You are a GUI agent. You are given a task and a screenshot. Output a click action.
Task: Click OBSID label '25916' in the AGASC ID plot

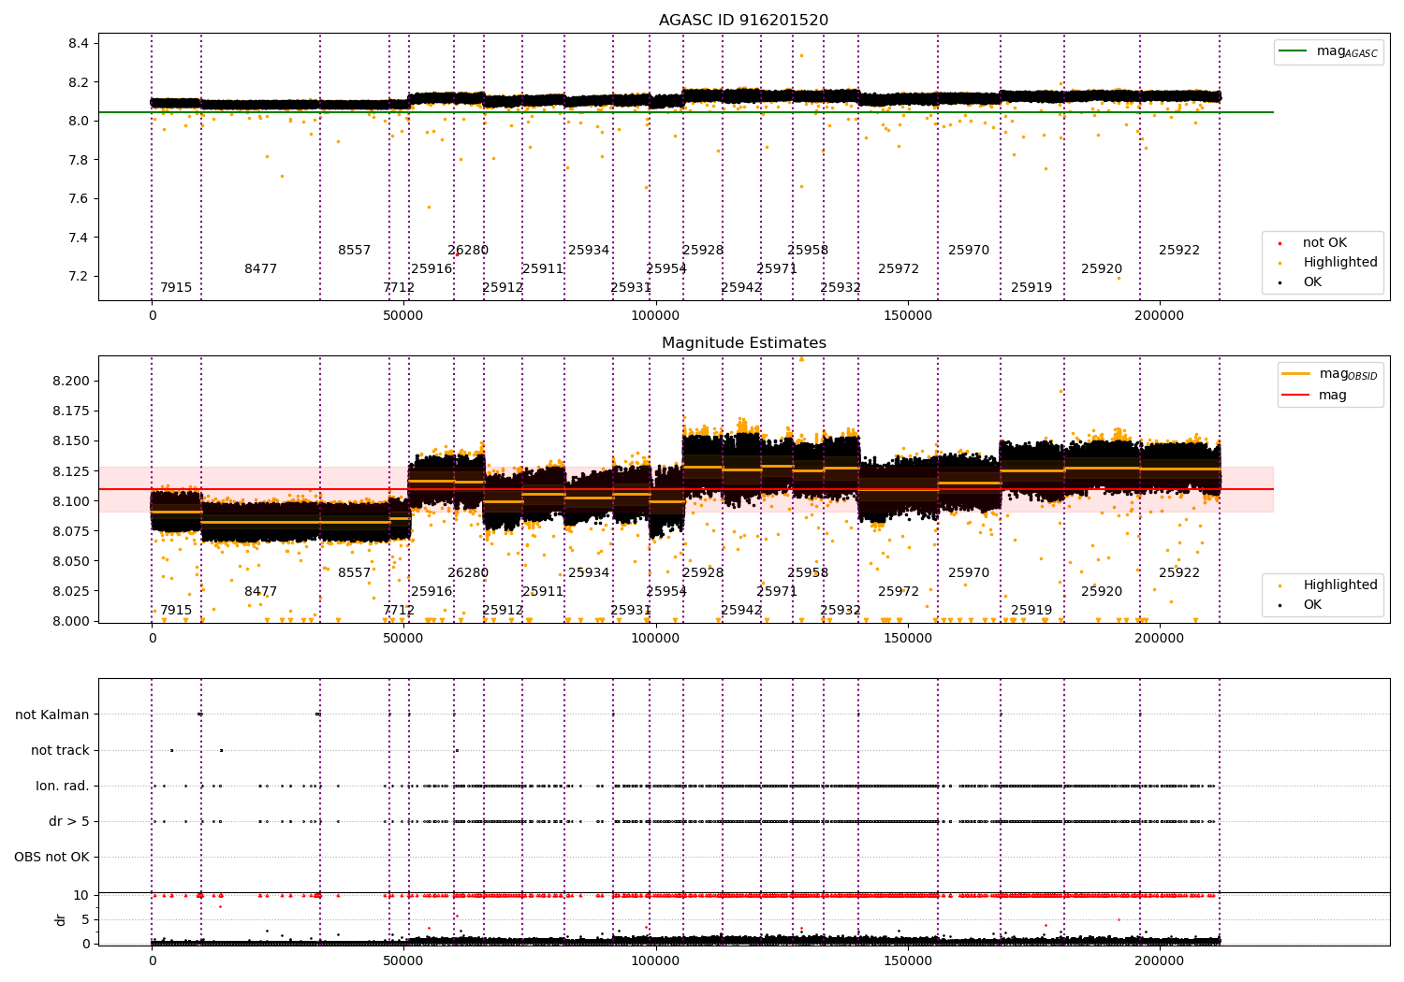coord(431,268)
